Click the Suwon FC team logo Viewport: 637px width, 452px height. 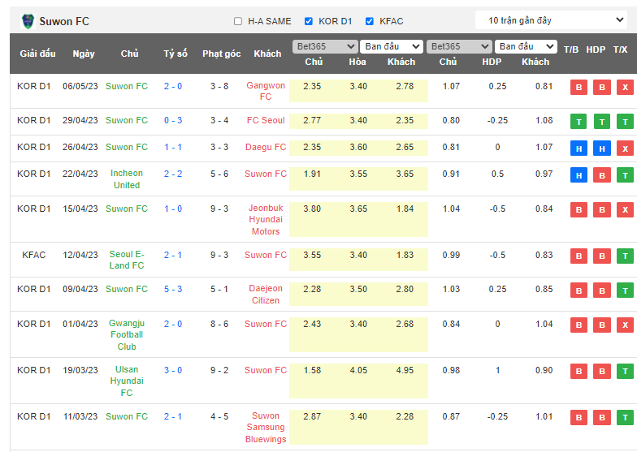tap(28, 20)
